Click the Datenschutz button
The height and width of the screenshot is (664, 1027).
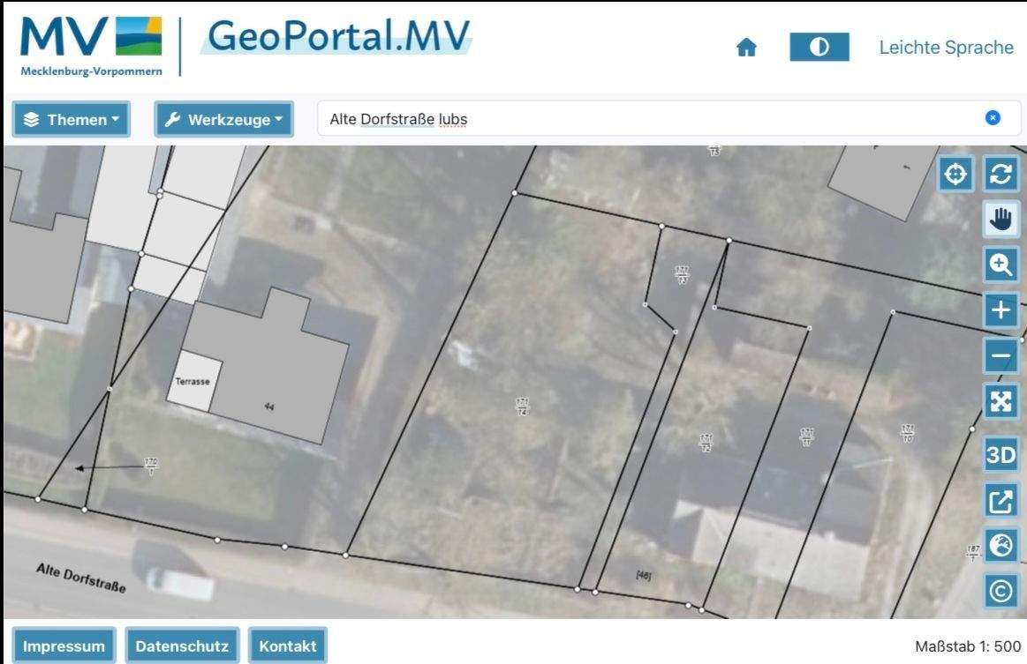pos(182,646)
